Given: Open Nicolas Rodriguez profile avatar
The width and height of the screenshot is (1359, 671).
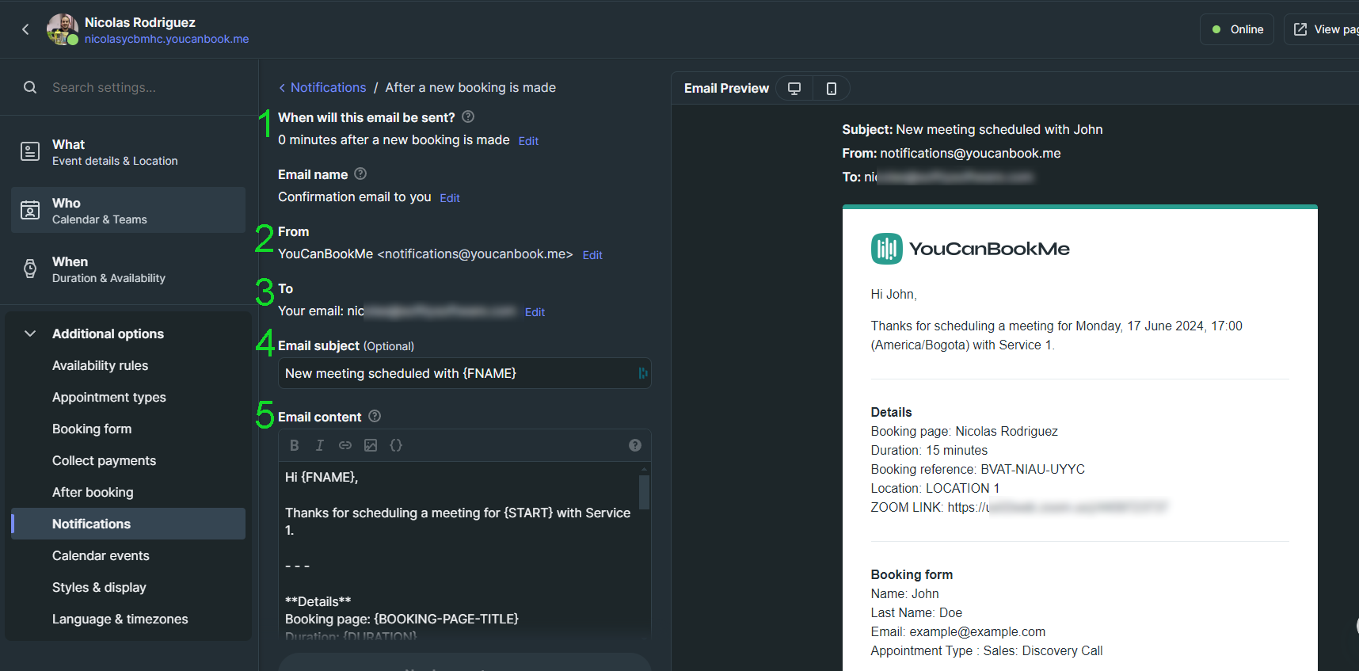Looking at the screenshot, I should click(63, 29).
